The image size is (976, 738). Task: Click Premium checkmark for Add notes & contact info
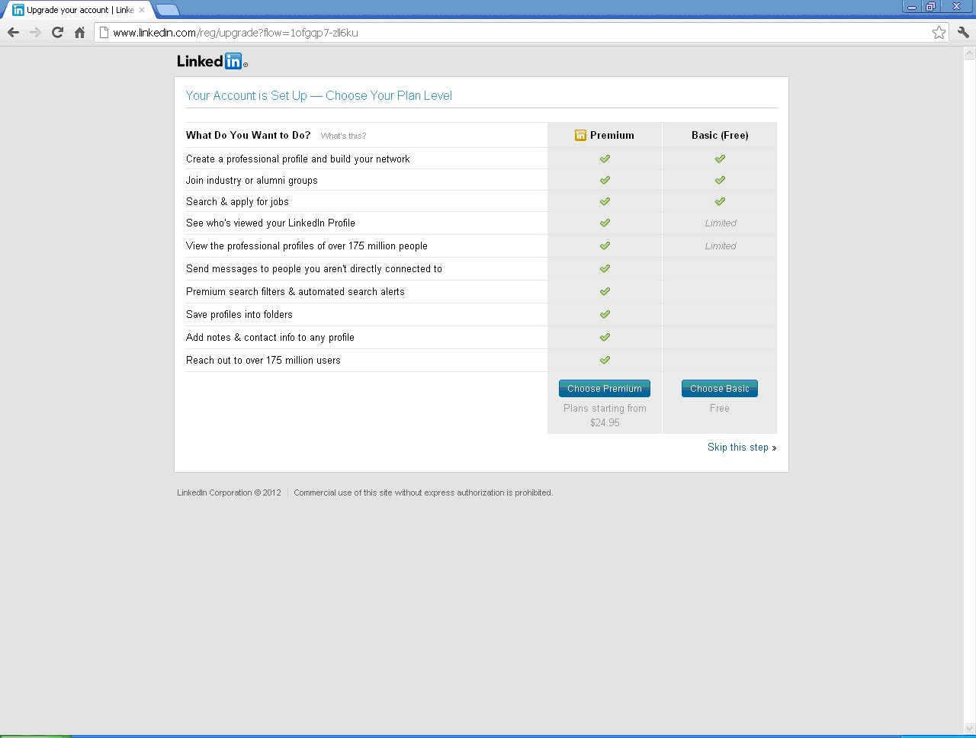[605, 337]
